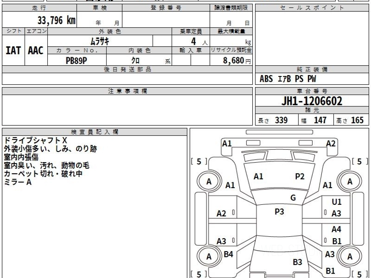371x278 pixels.
Task: Select the IAT shift value
Action: [13, 50]
